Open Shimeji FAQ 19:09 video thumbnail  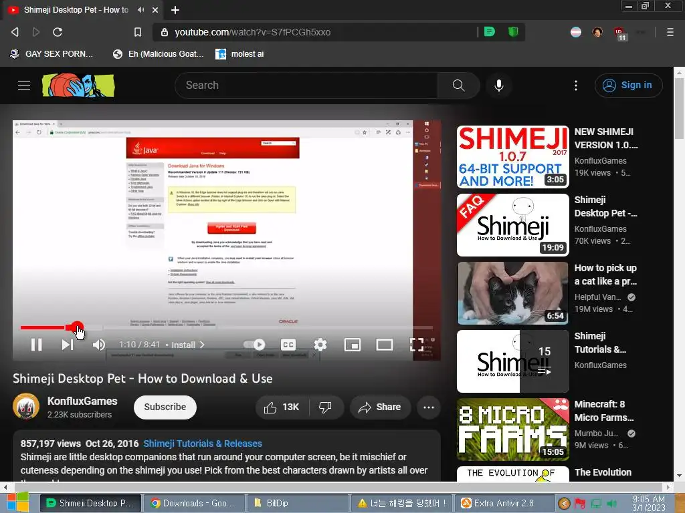coord(513,225)
